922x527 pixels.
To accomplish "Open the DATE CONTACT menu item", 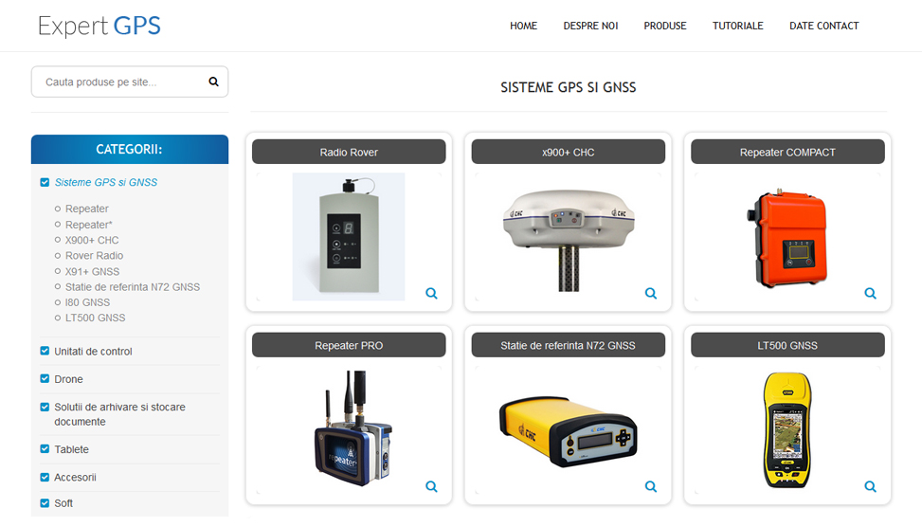I will pos(823,26).
